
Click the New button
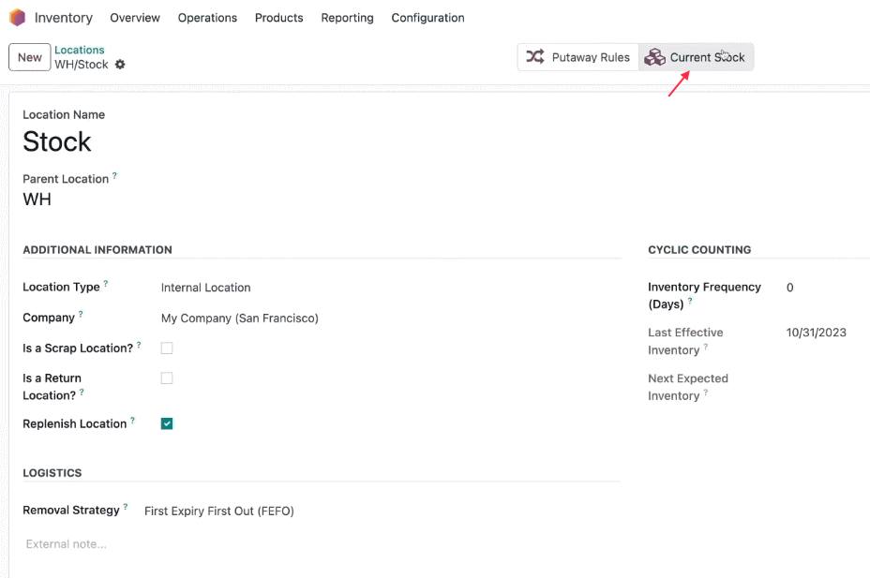point(29,57)
